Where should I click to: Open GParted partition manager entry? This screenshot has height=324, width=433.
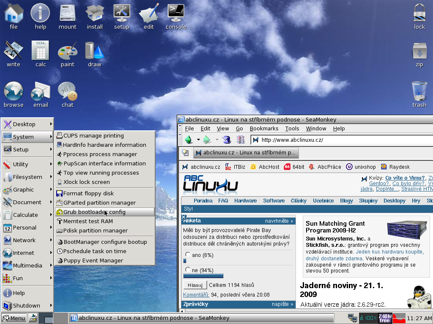tap(105, 203)
